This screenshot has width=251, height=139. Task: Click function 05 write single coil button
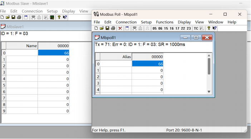point(154,29)
